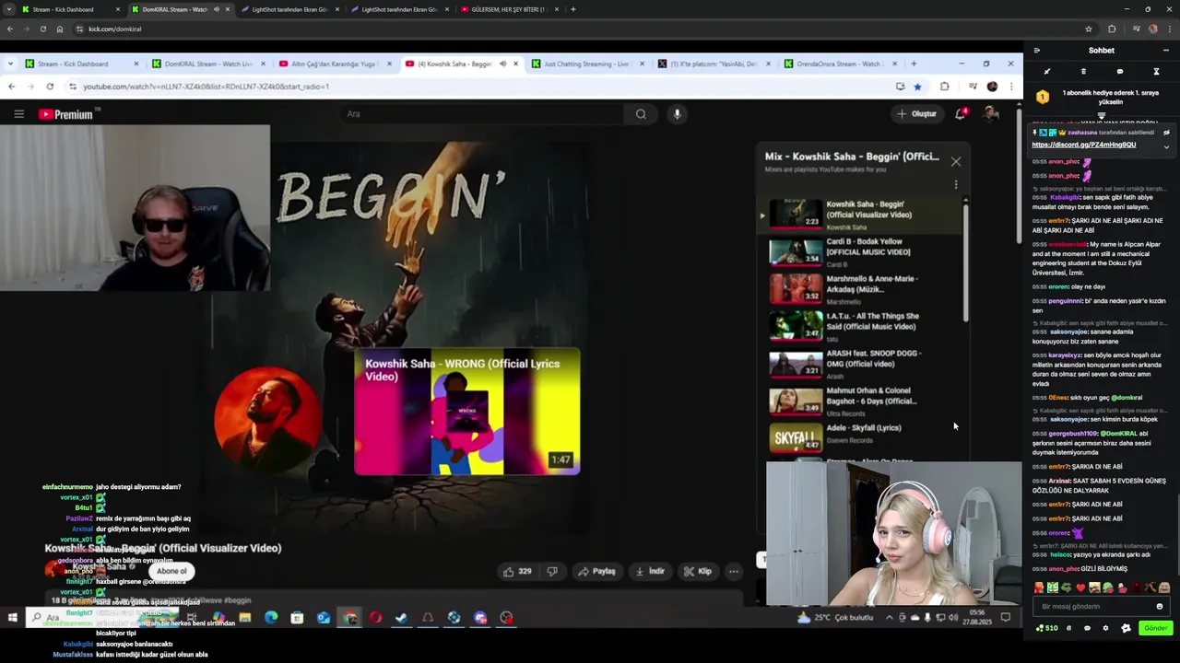The width and height of the screenshot is (1180, 663).
Task: Click the trash clear-chat icon
Action: (1083, 71)
